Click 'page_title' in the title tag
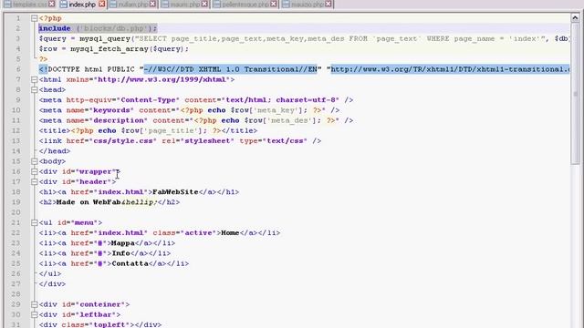584x328 pixels. coord(172,130)
